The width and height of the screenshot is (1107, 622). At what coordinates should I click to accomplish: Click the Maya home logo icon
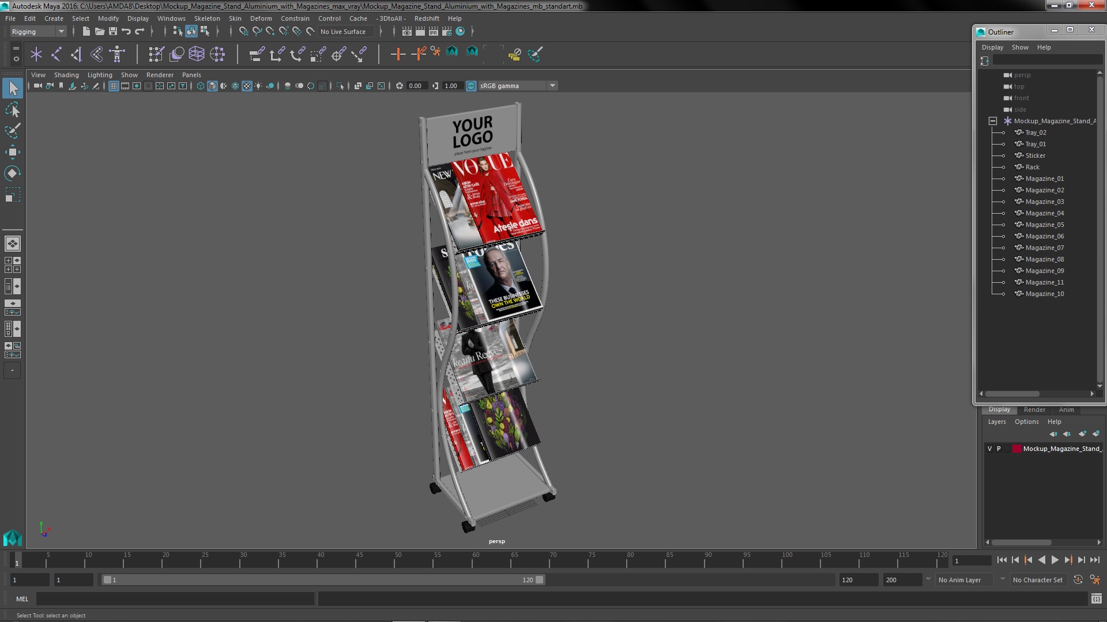coord(13,538)
